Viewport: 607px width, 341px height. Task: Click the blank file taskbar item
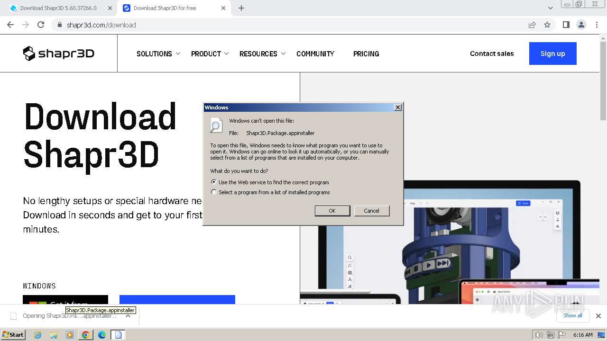118,335
